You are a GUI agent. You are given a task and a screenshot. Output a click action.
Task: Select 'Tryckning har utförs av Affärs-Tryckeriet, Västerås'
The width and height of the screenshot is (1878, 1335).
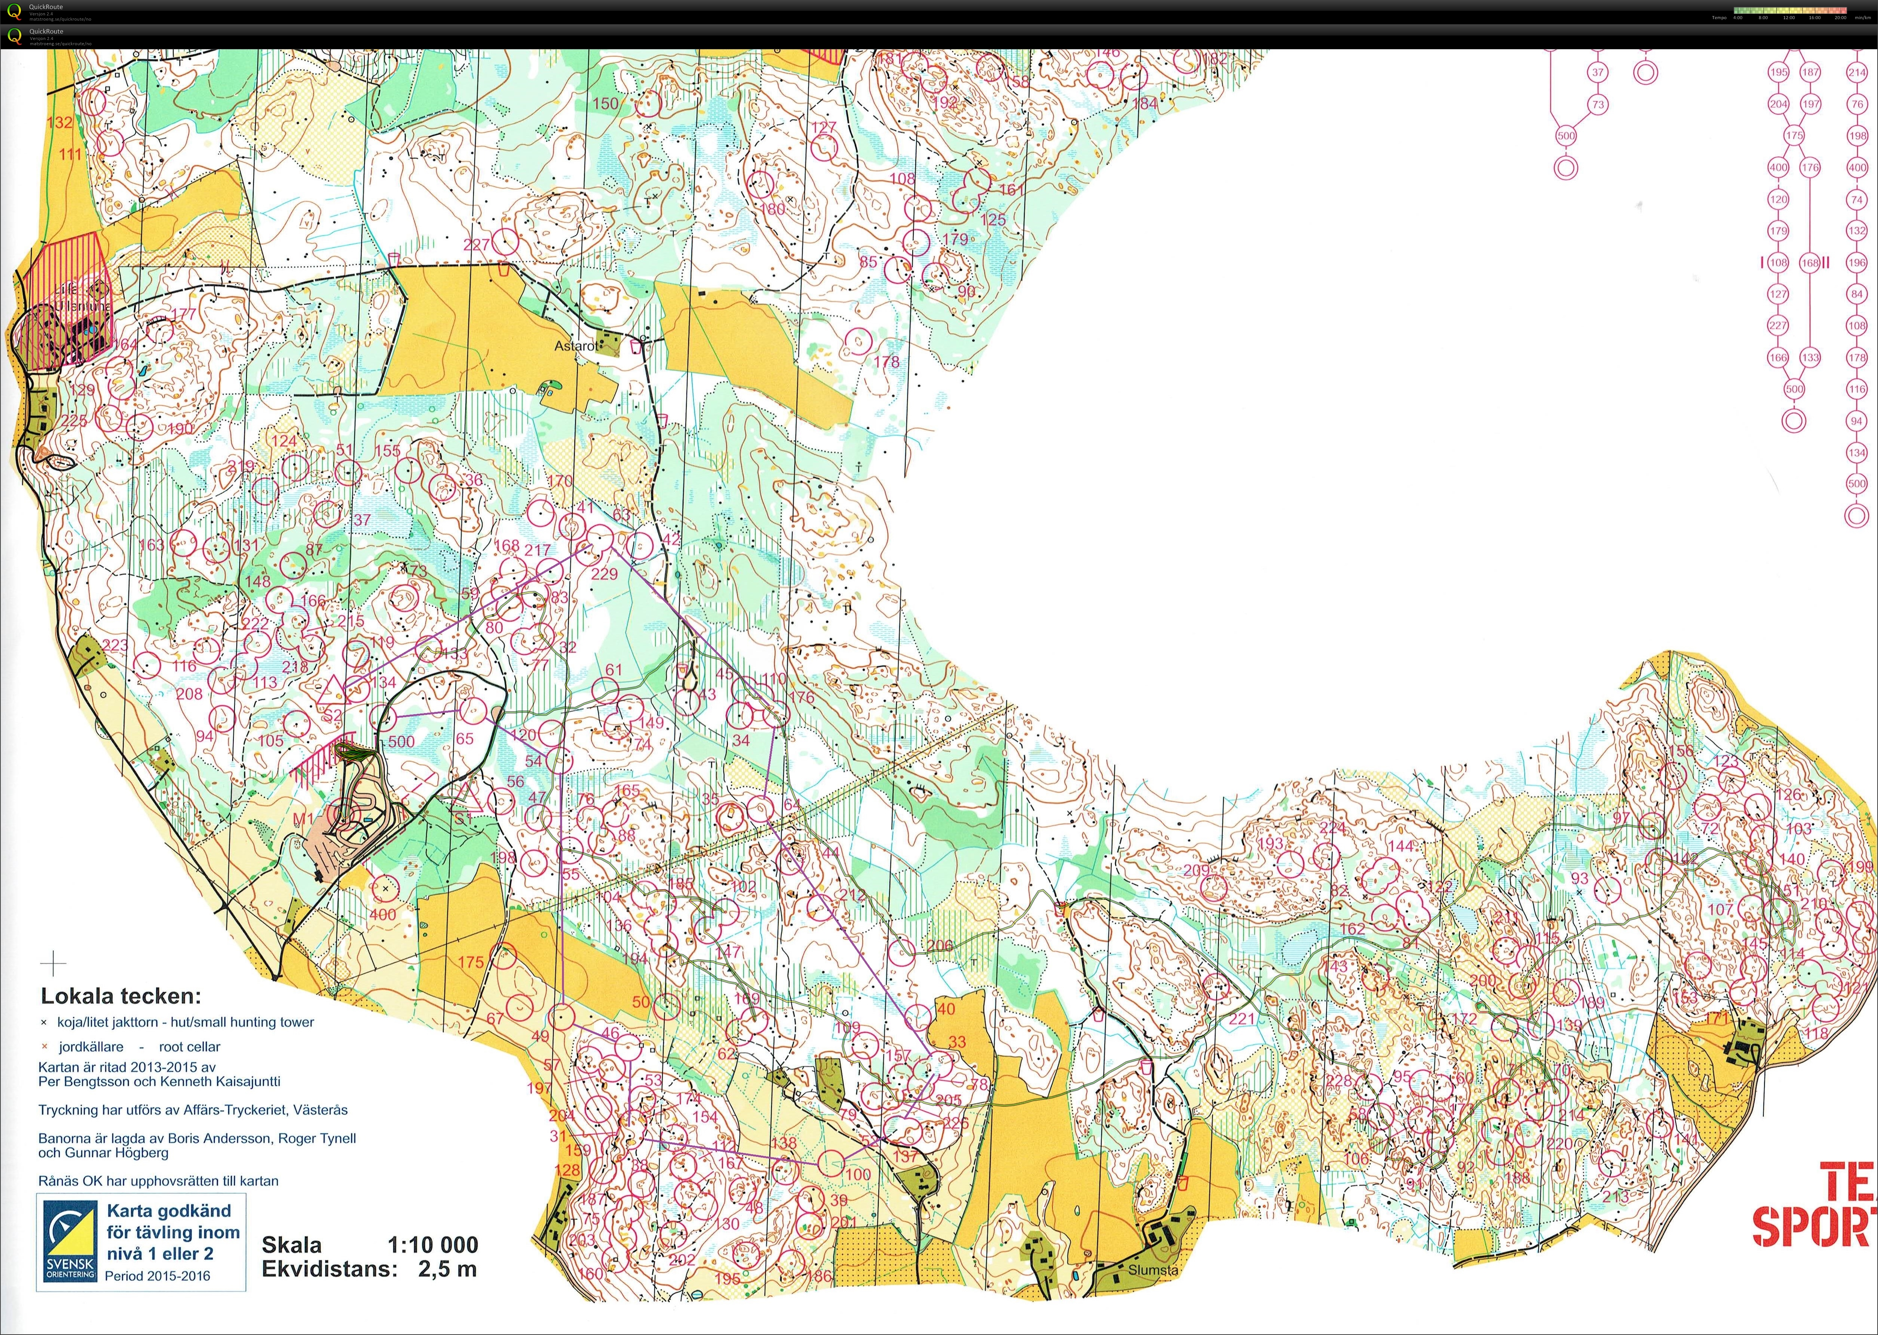193,1110
